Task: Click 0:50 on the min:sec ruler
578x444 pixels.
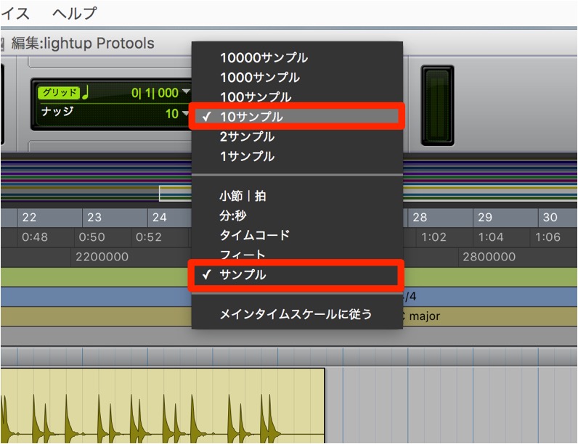Action: pyautogui.click(x=91, y=237)
